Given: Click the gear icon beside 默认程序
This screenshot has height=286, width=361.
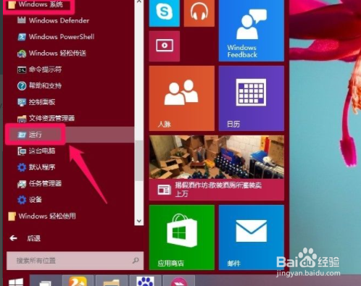Looking at the screenshot, I should coord(22,167).
